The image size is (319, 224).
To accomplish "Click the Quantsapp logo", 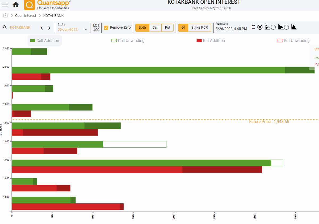I will [x=47, y=5].
